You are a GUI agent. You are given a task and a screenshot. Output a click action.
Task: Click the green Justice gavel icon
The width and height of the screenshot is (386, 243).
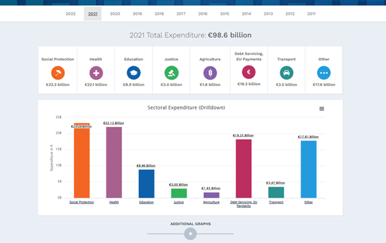(171, 73)
